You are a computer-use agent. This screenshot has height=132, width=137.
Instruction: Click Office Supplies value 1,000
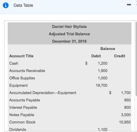tap(103, 78)
